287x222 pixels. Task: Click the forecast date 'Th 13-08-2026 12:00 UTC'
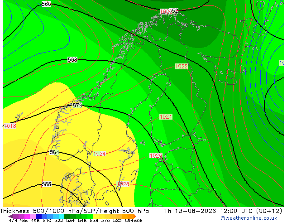pos(209,211)
